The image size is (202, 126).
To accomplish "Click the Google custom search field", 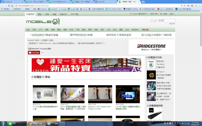I will click(163, 20).
